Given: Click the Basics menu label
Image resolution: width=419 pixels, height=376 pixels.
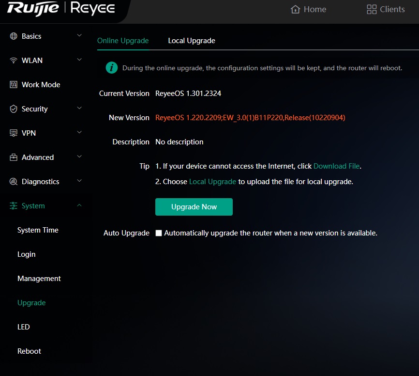Looking at the screenshot, I should coord(31,36).
